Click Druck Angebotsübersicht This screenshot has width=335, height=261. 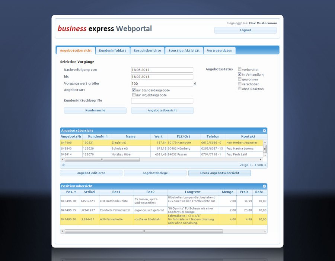coord(219,173)
